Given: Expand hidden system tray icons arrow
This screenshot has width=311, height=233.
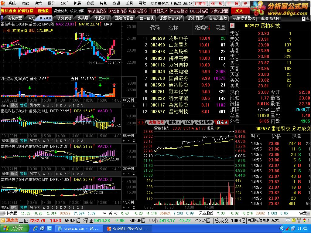Looking at the screenshot, I should pyautogui.click(x=282, y=229).
